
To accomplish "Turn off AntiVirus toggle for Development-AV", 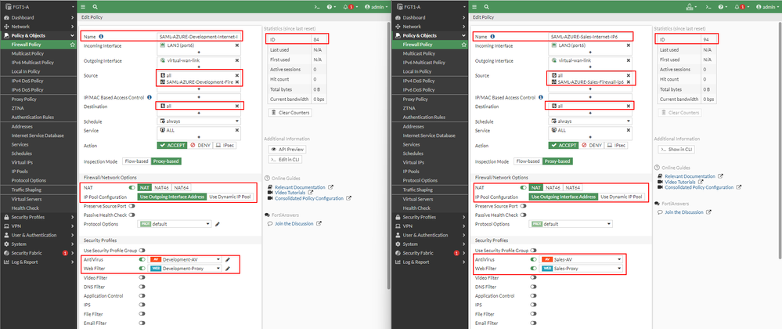I will 142,259.
